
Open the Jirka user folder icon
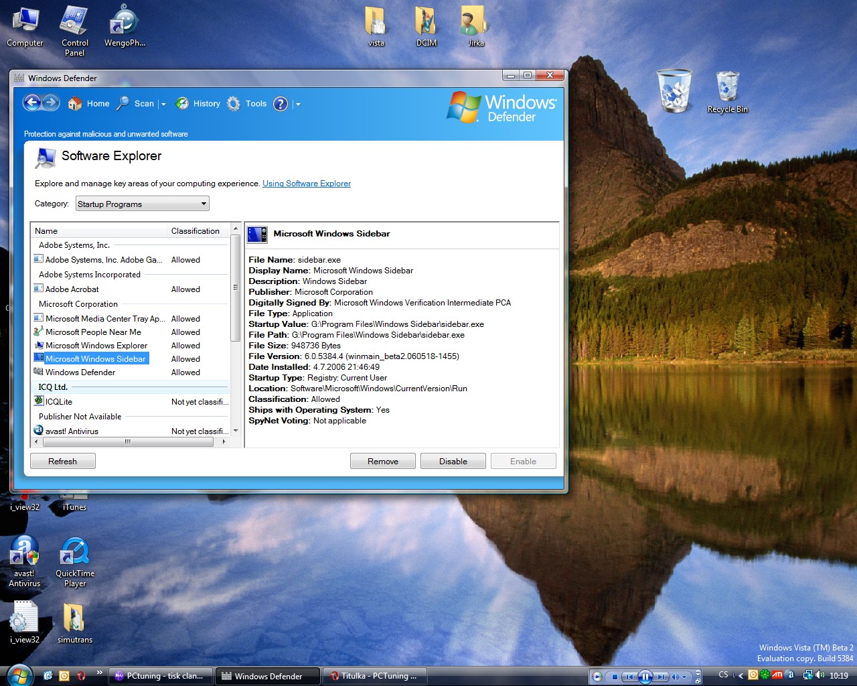click(x=475, y=27)
